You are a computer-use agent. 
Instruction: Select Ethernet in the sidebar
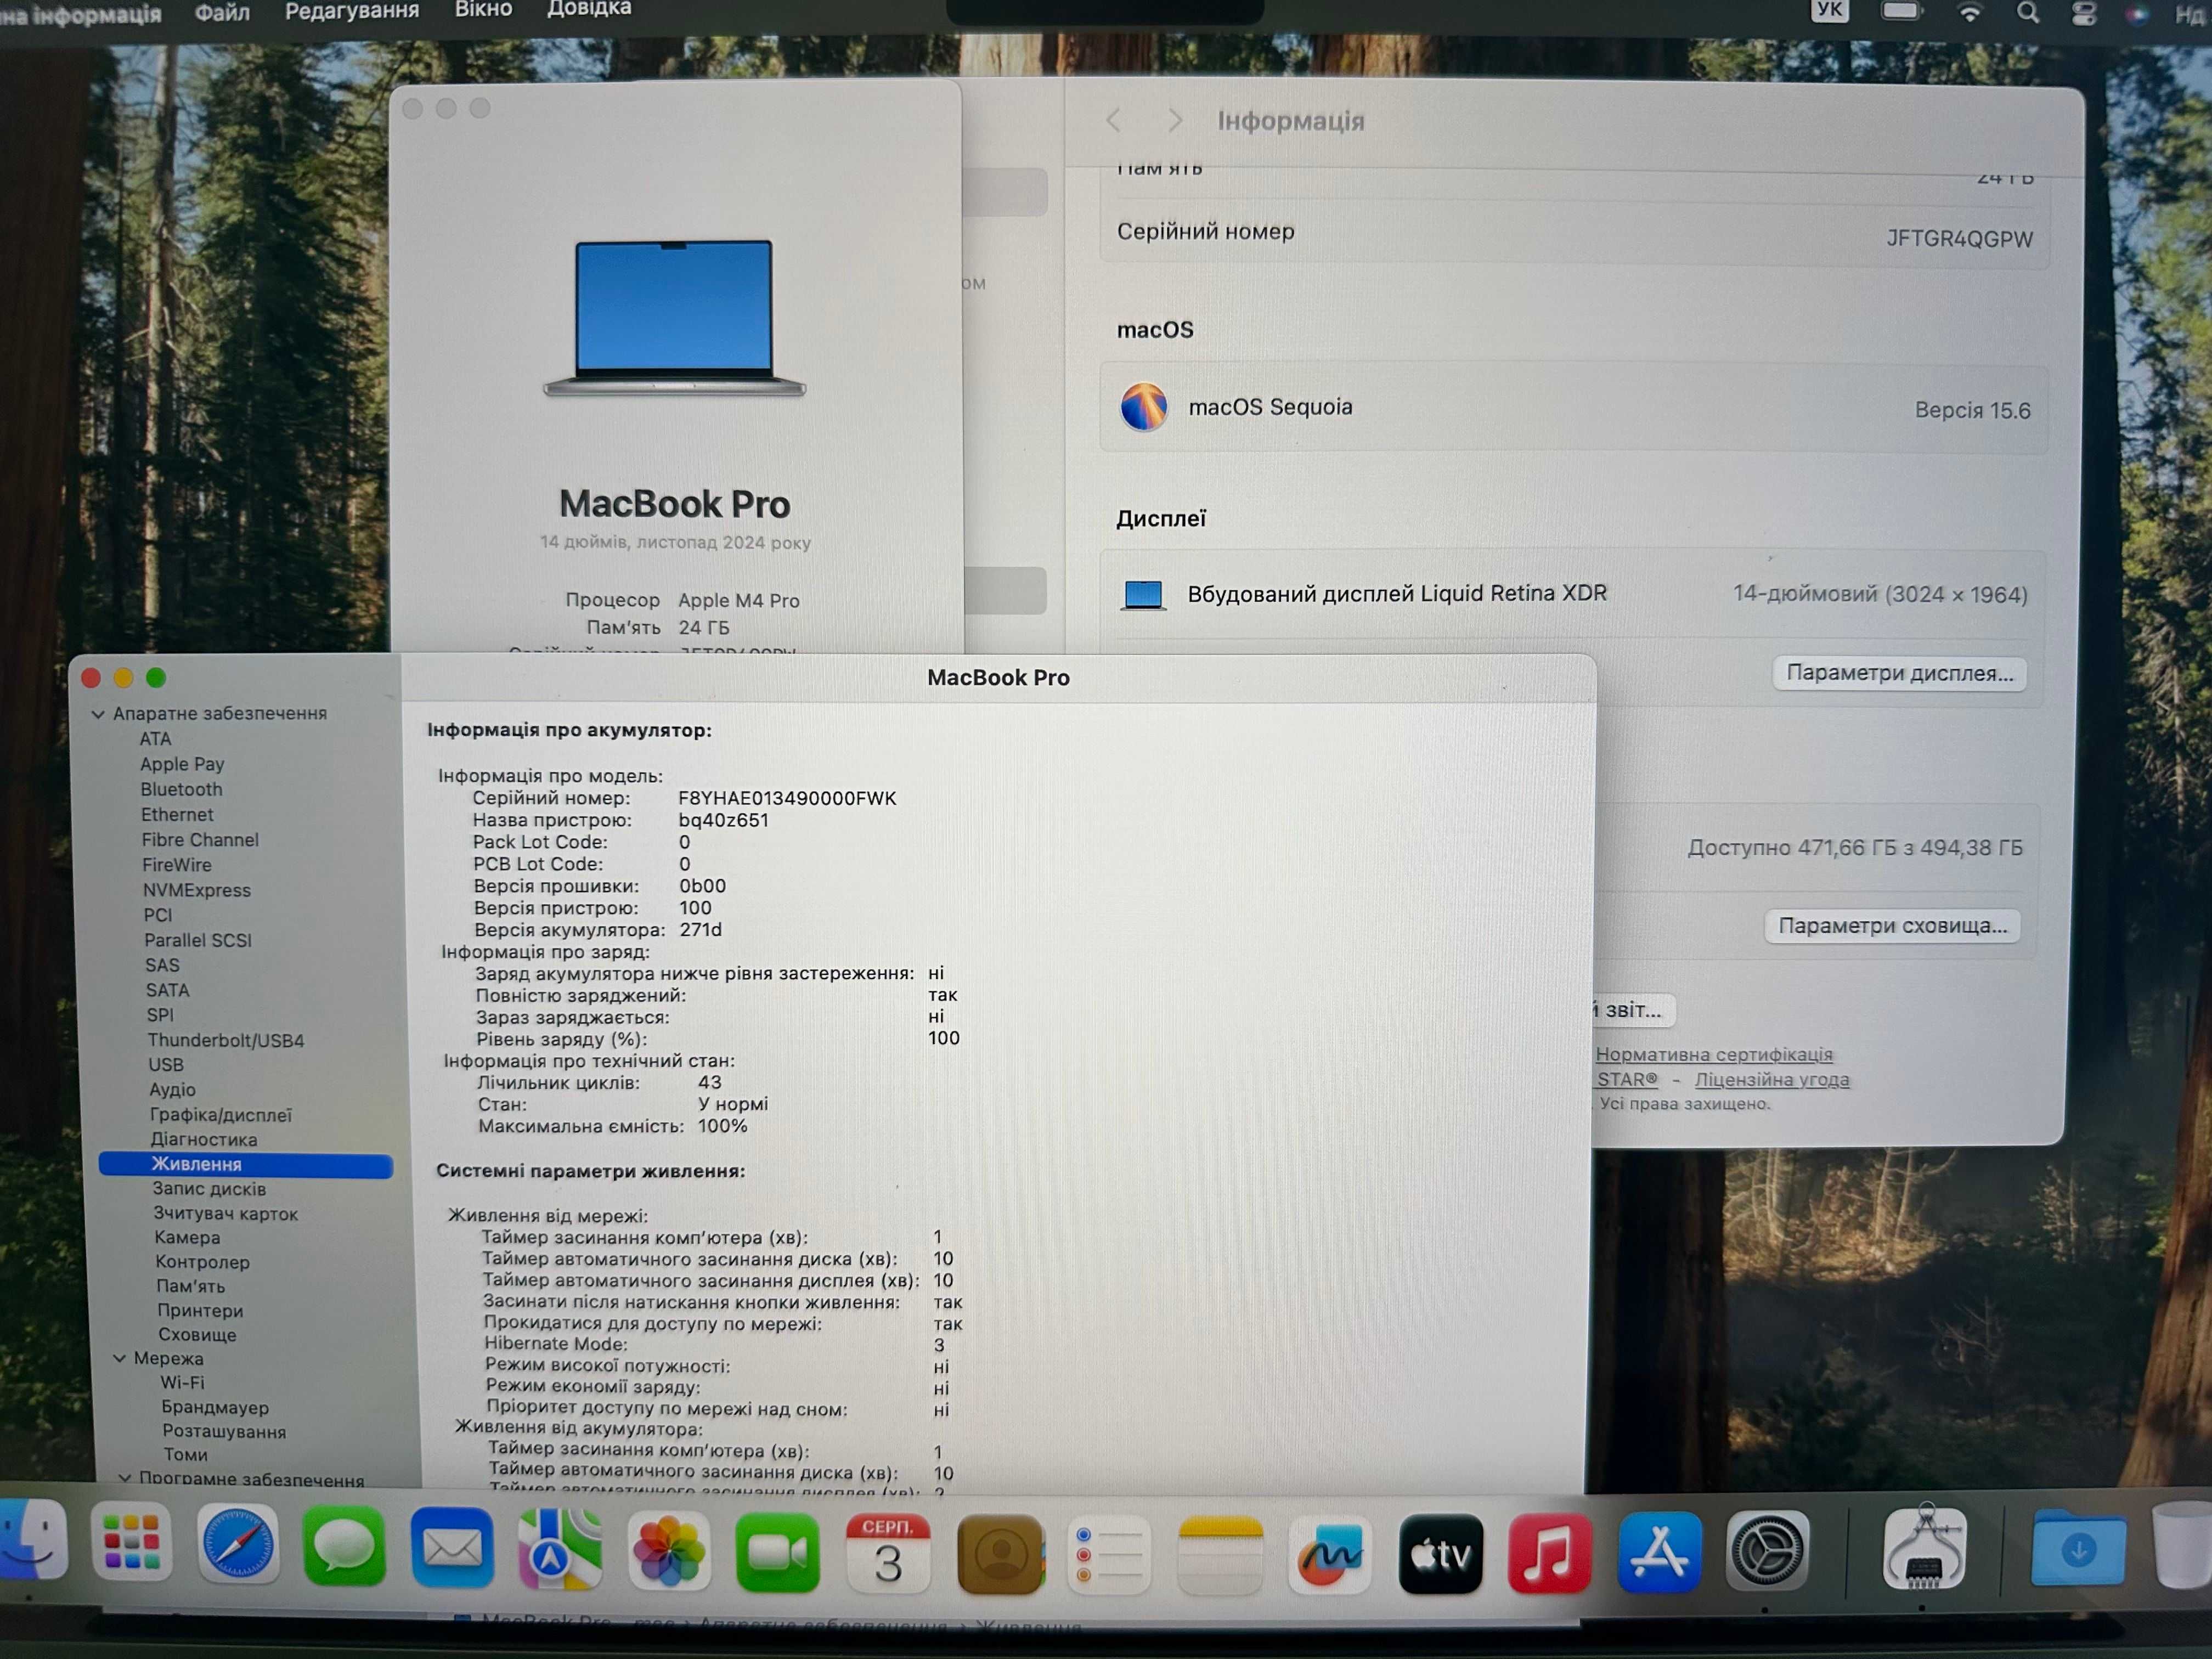click(177, 815)
